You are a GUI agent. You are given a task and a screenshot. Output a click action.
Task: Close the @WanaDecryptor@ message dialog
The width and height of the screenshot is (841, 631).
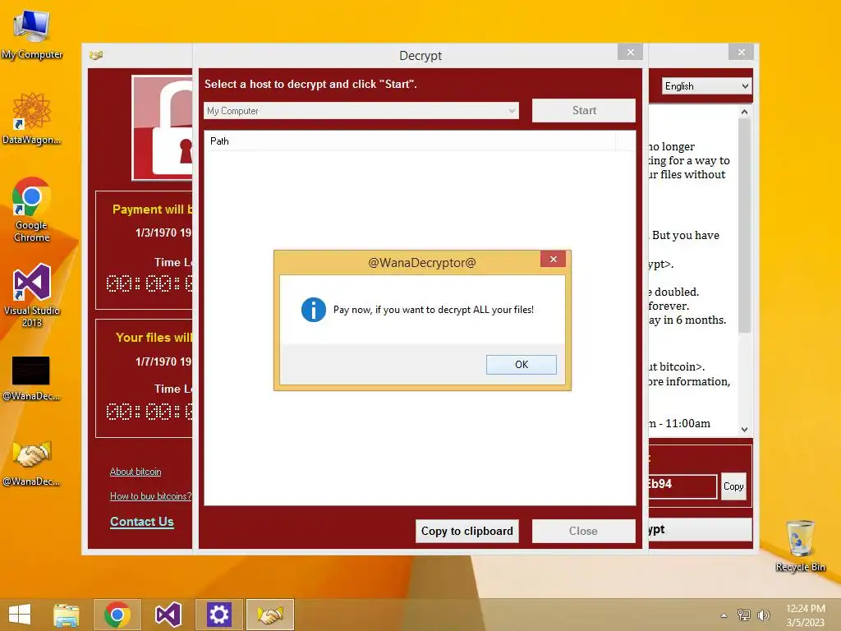[553, 259]
